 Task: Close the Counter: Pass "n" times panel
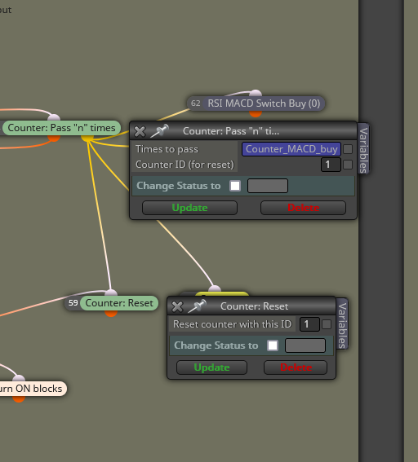(140, 131)
